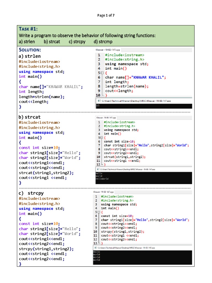Screen dimensions: 212x283
Task: Select the .cpp file tab above strlen code
Action: tap(108, 50)
